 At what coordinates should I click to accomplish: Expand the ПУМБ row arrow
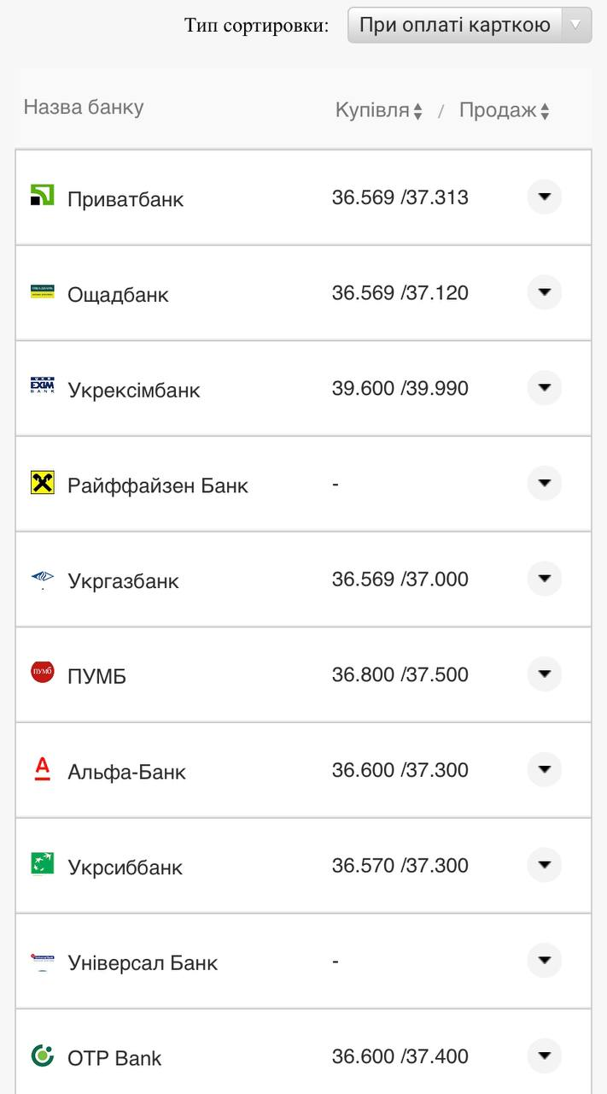click(544, 674)
